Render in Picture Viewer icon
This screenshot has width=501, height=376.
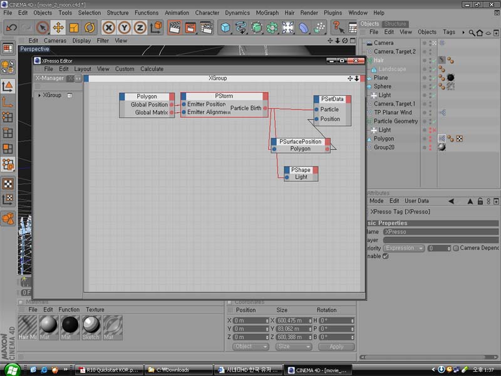pos(190,28)
